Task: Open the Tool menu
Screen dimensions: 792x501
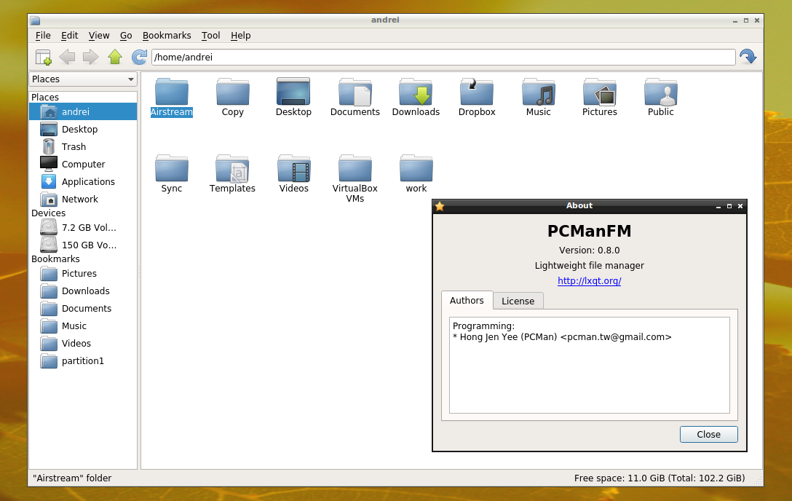Action: point(210,35)
